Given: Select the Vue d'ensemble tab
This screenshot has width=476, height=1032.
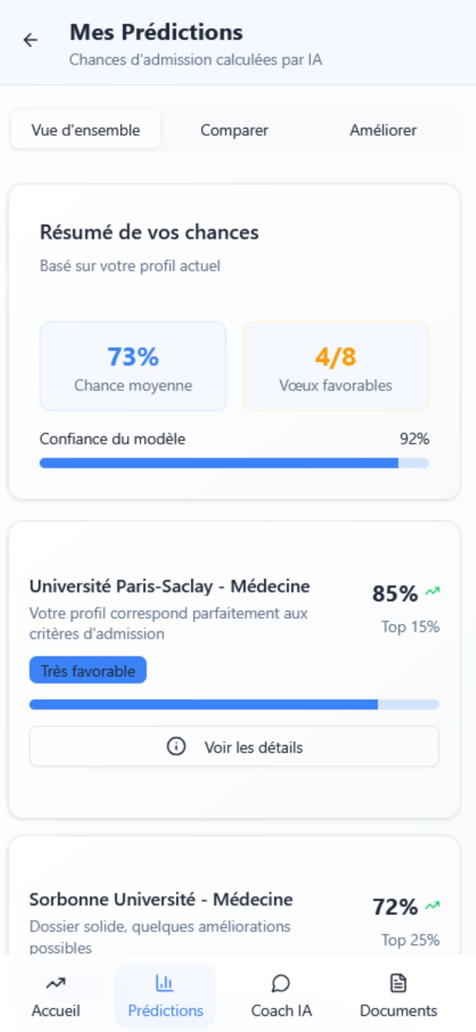Looking at the screenshot, I should click(85, 130).
